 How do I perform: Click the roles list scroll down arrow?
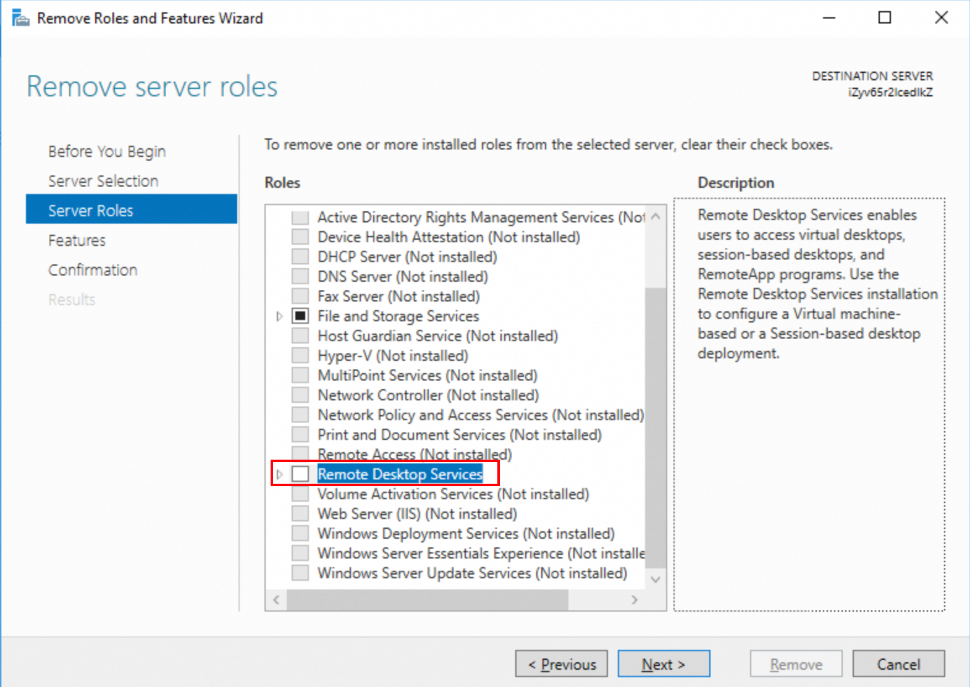(x=656, y=579)
